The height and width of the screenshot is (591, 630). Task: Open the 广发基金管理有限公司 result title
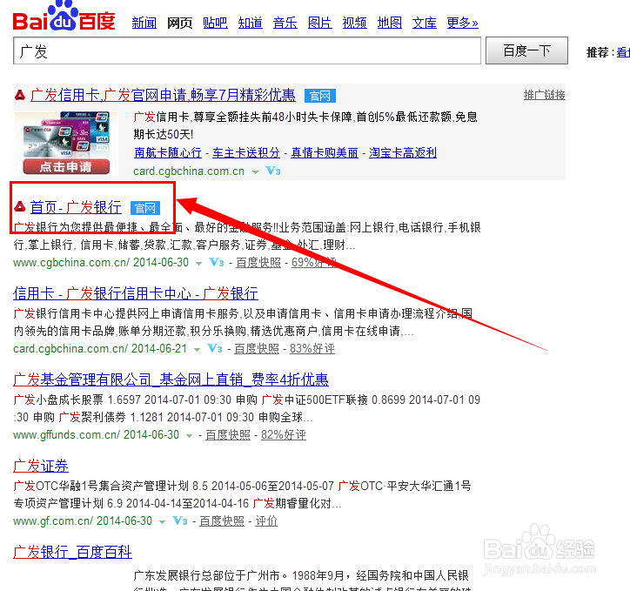coord(171,379)
